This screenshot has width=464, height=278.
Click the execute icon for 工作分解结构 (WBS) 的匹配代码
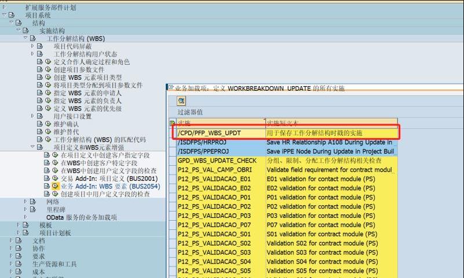tap(48, 139)
